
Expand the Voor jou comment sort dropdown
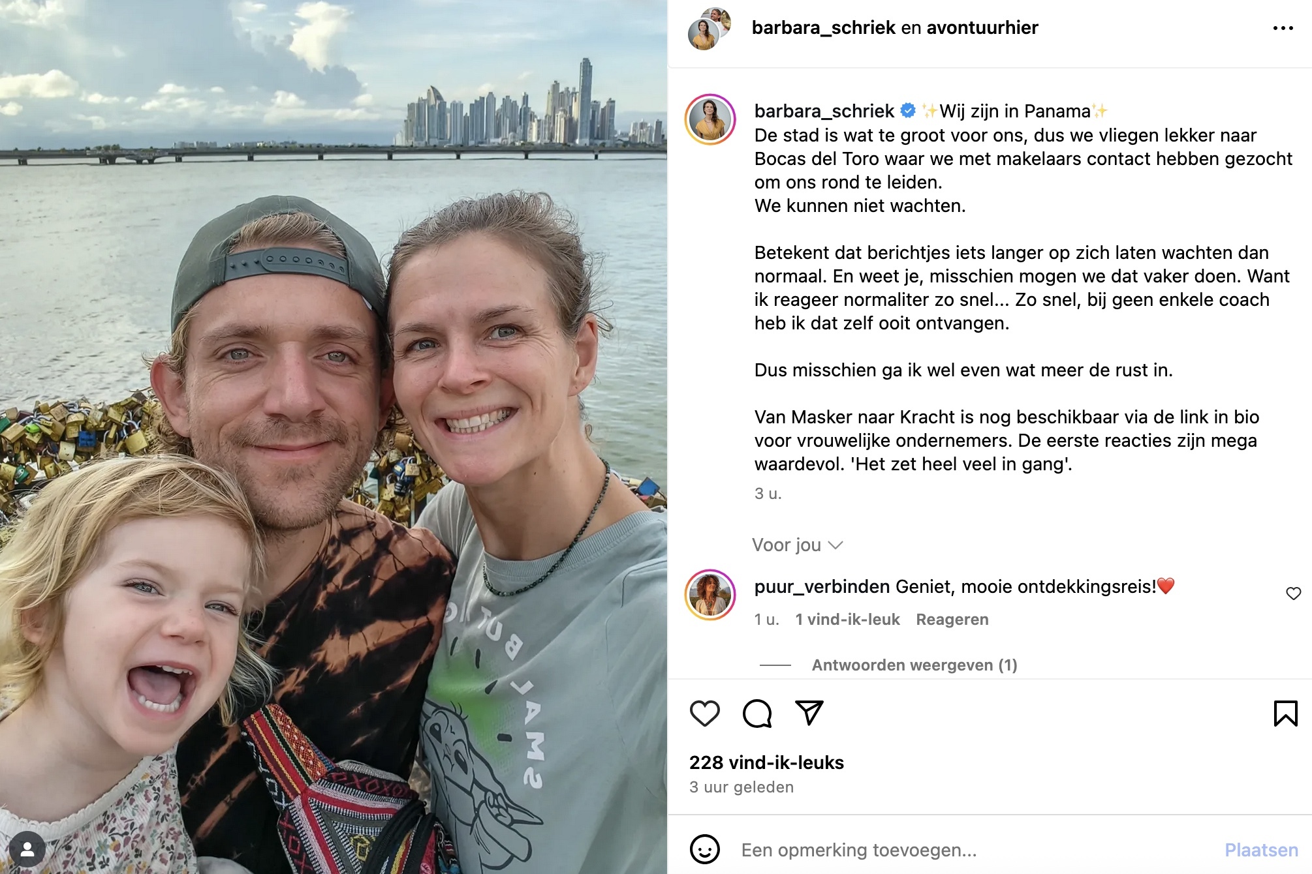798,545
